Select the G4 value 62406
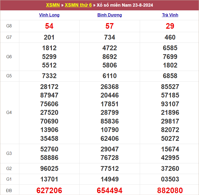 point(110,138)
